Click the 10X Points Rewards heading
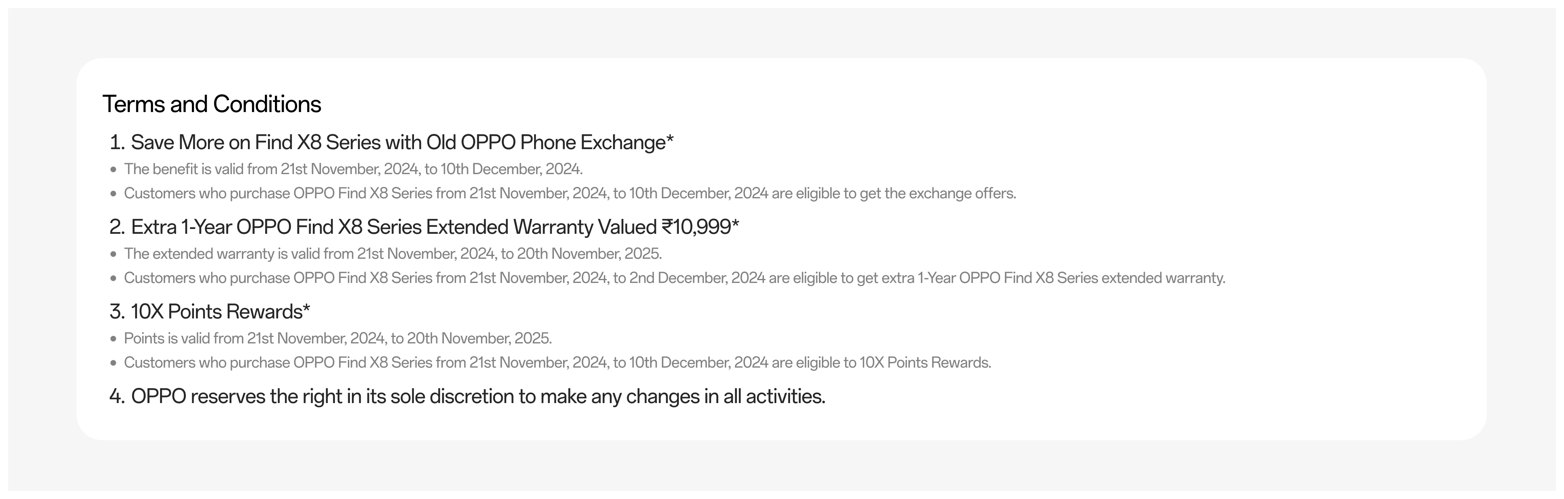 [x=216, y=312]
